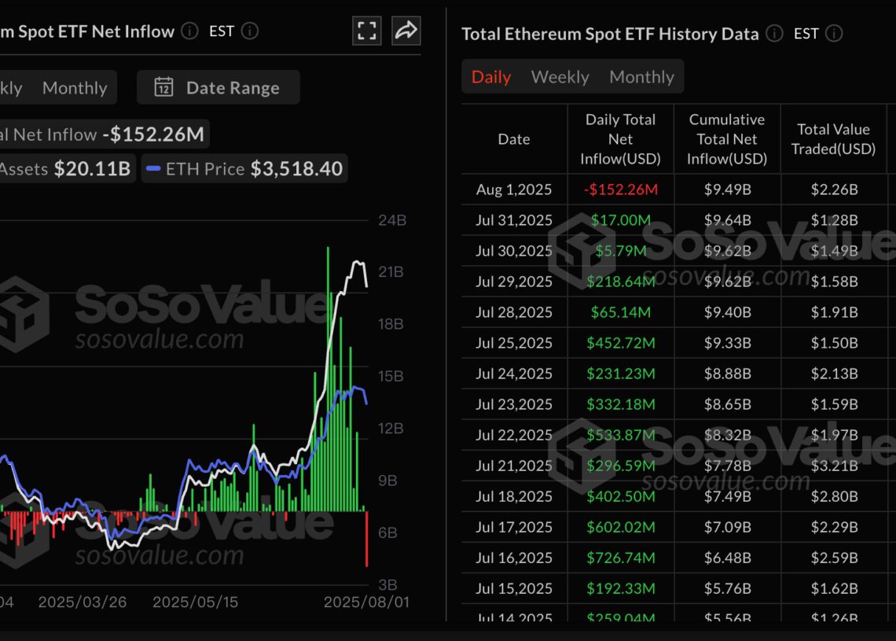Click the EST info icon on the chart panel
Screen dimensions: 896x641
(x=249, y=31)
